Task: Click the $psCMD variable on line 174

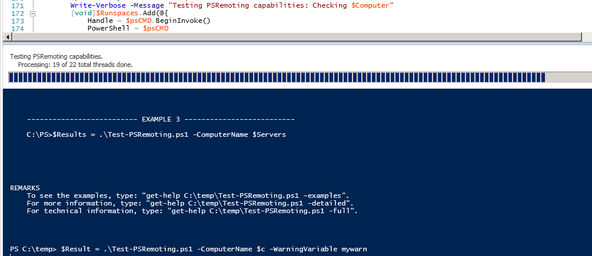Action: click(x=156, y=28)
